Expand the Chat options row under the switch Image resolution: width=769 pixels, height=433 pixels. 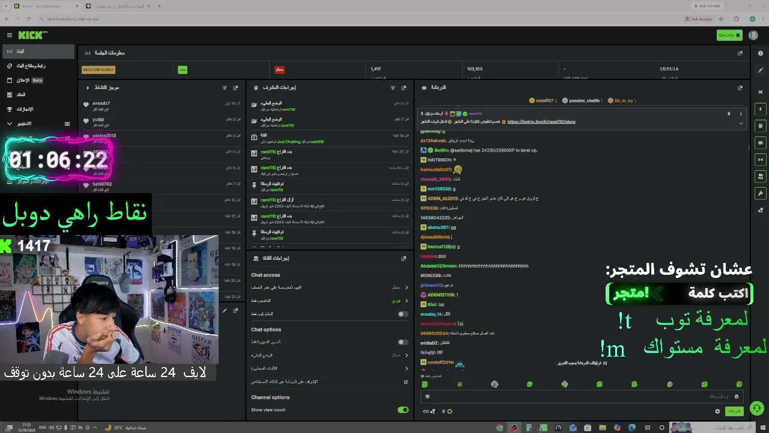coord(329,355)
